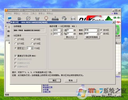Click the circle-slash toolbar icon

click(28, 18)
